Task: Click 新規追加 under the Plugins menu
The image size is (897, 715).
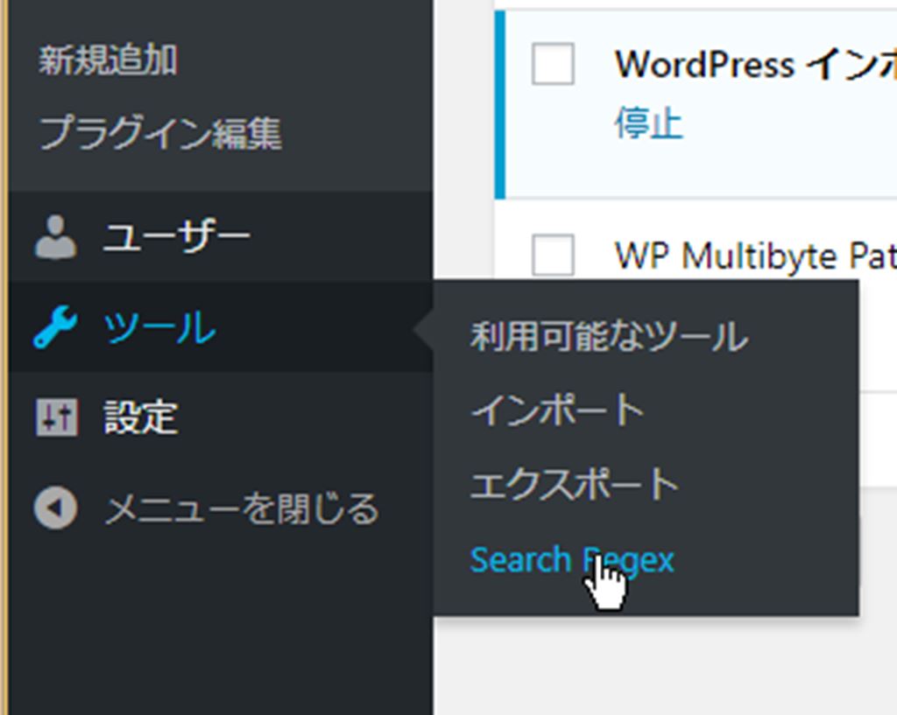Action: click(x=108, y=61)
